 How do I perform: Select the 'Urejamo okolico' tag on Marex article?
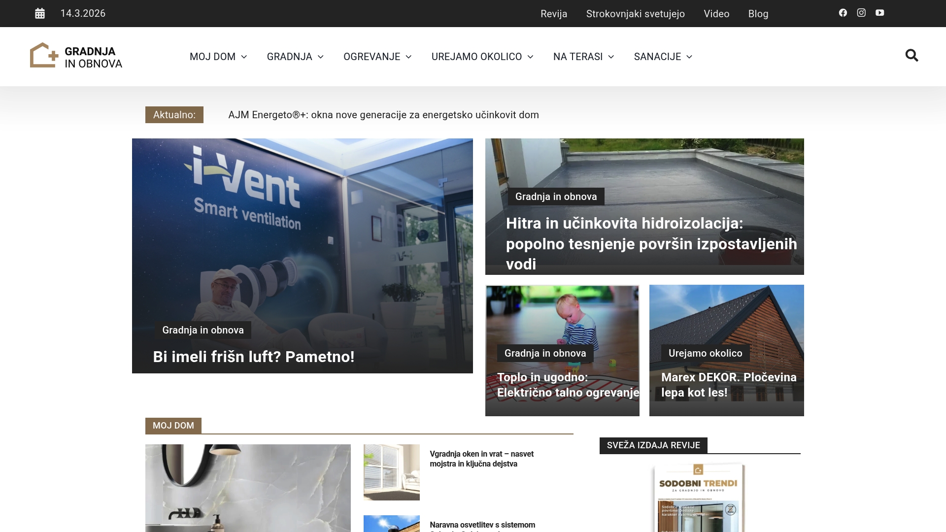click(x=705, y=353)
